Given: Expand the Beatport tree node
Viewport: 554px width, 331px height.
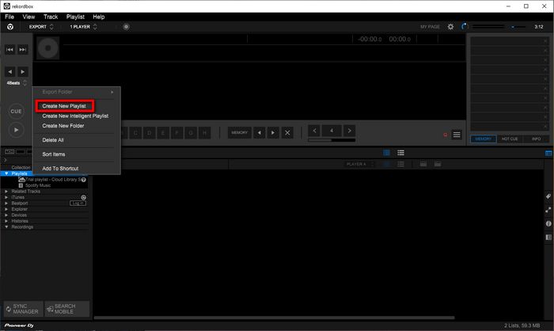Looking at the screenshot, I should [x=6, y=204].
